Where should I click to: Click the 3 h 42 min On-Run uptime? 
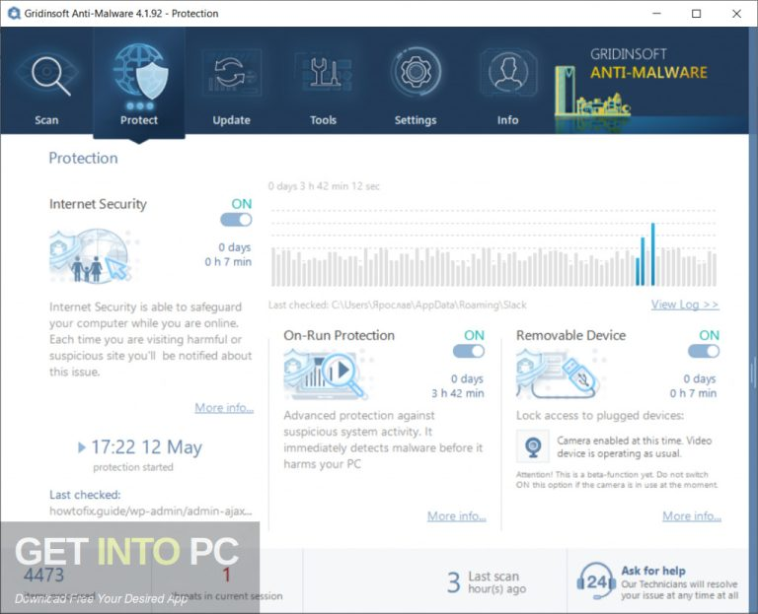click(x=458, y=393)
